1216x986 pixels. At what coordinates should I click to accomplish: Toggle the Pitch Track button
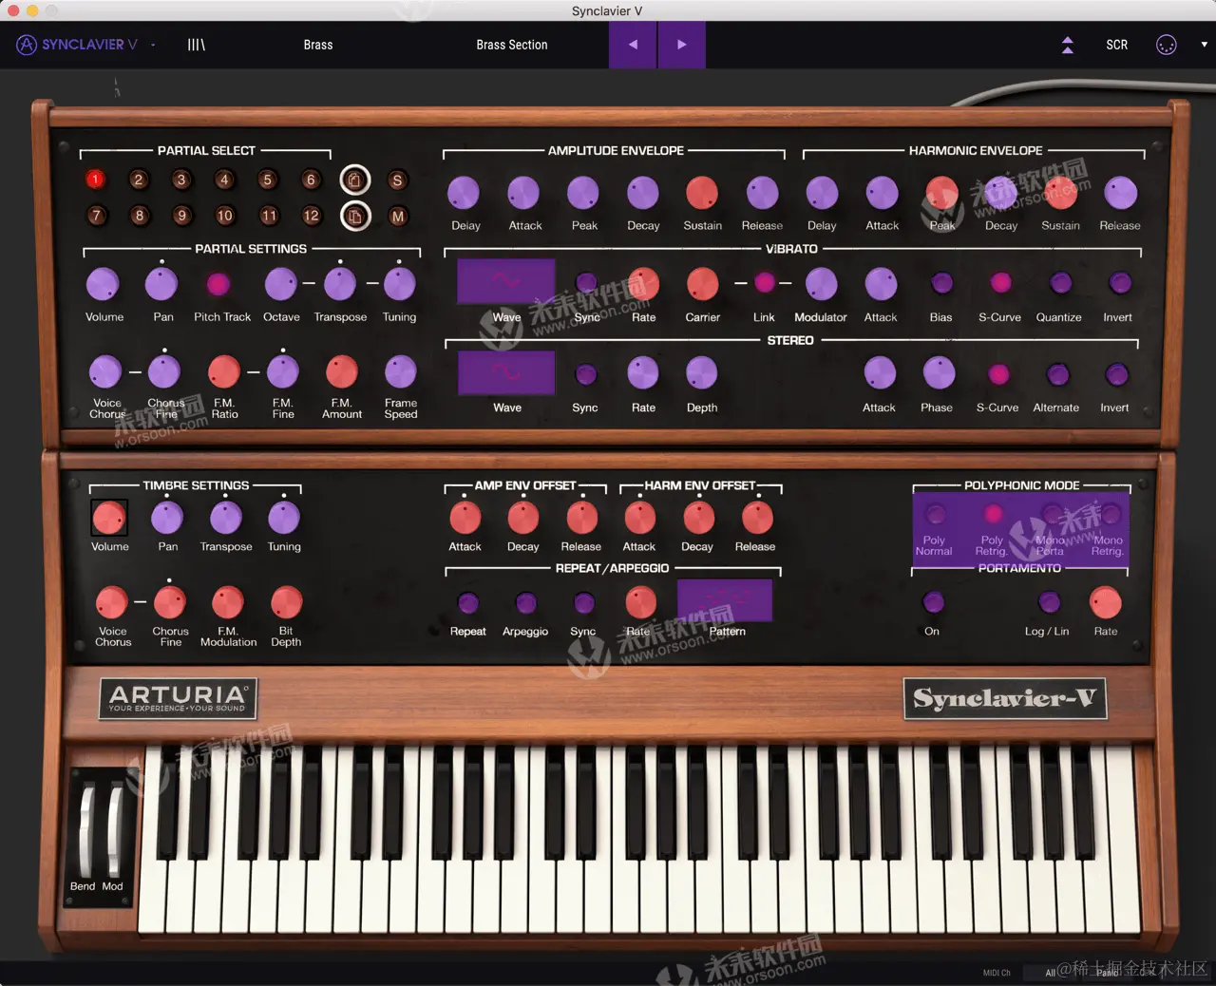click(218, 284)
